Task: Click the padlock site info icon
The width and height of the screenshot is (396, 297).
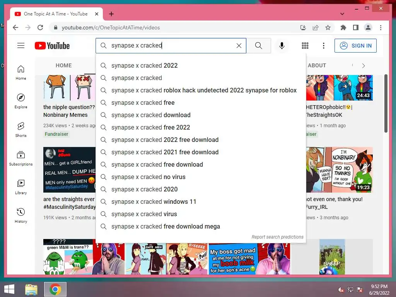Action: (56, 27)
